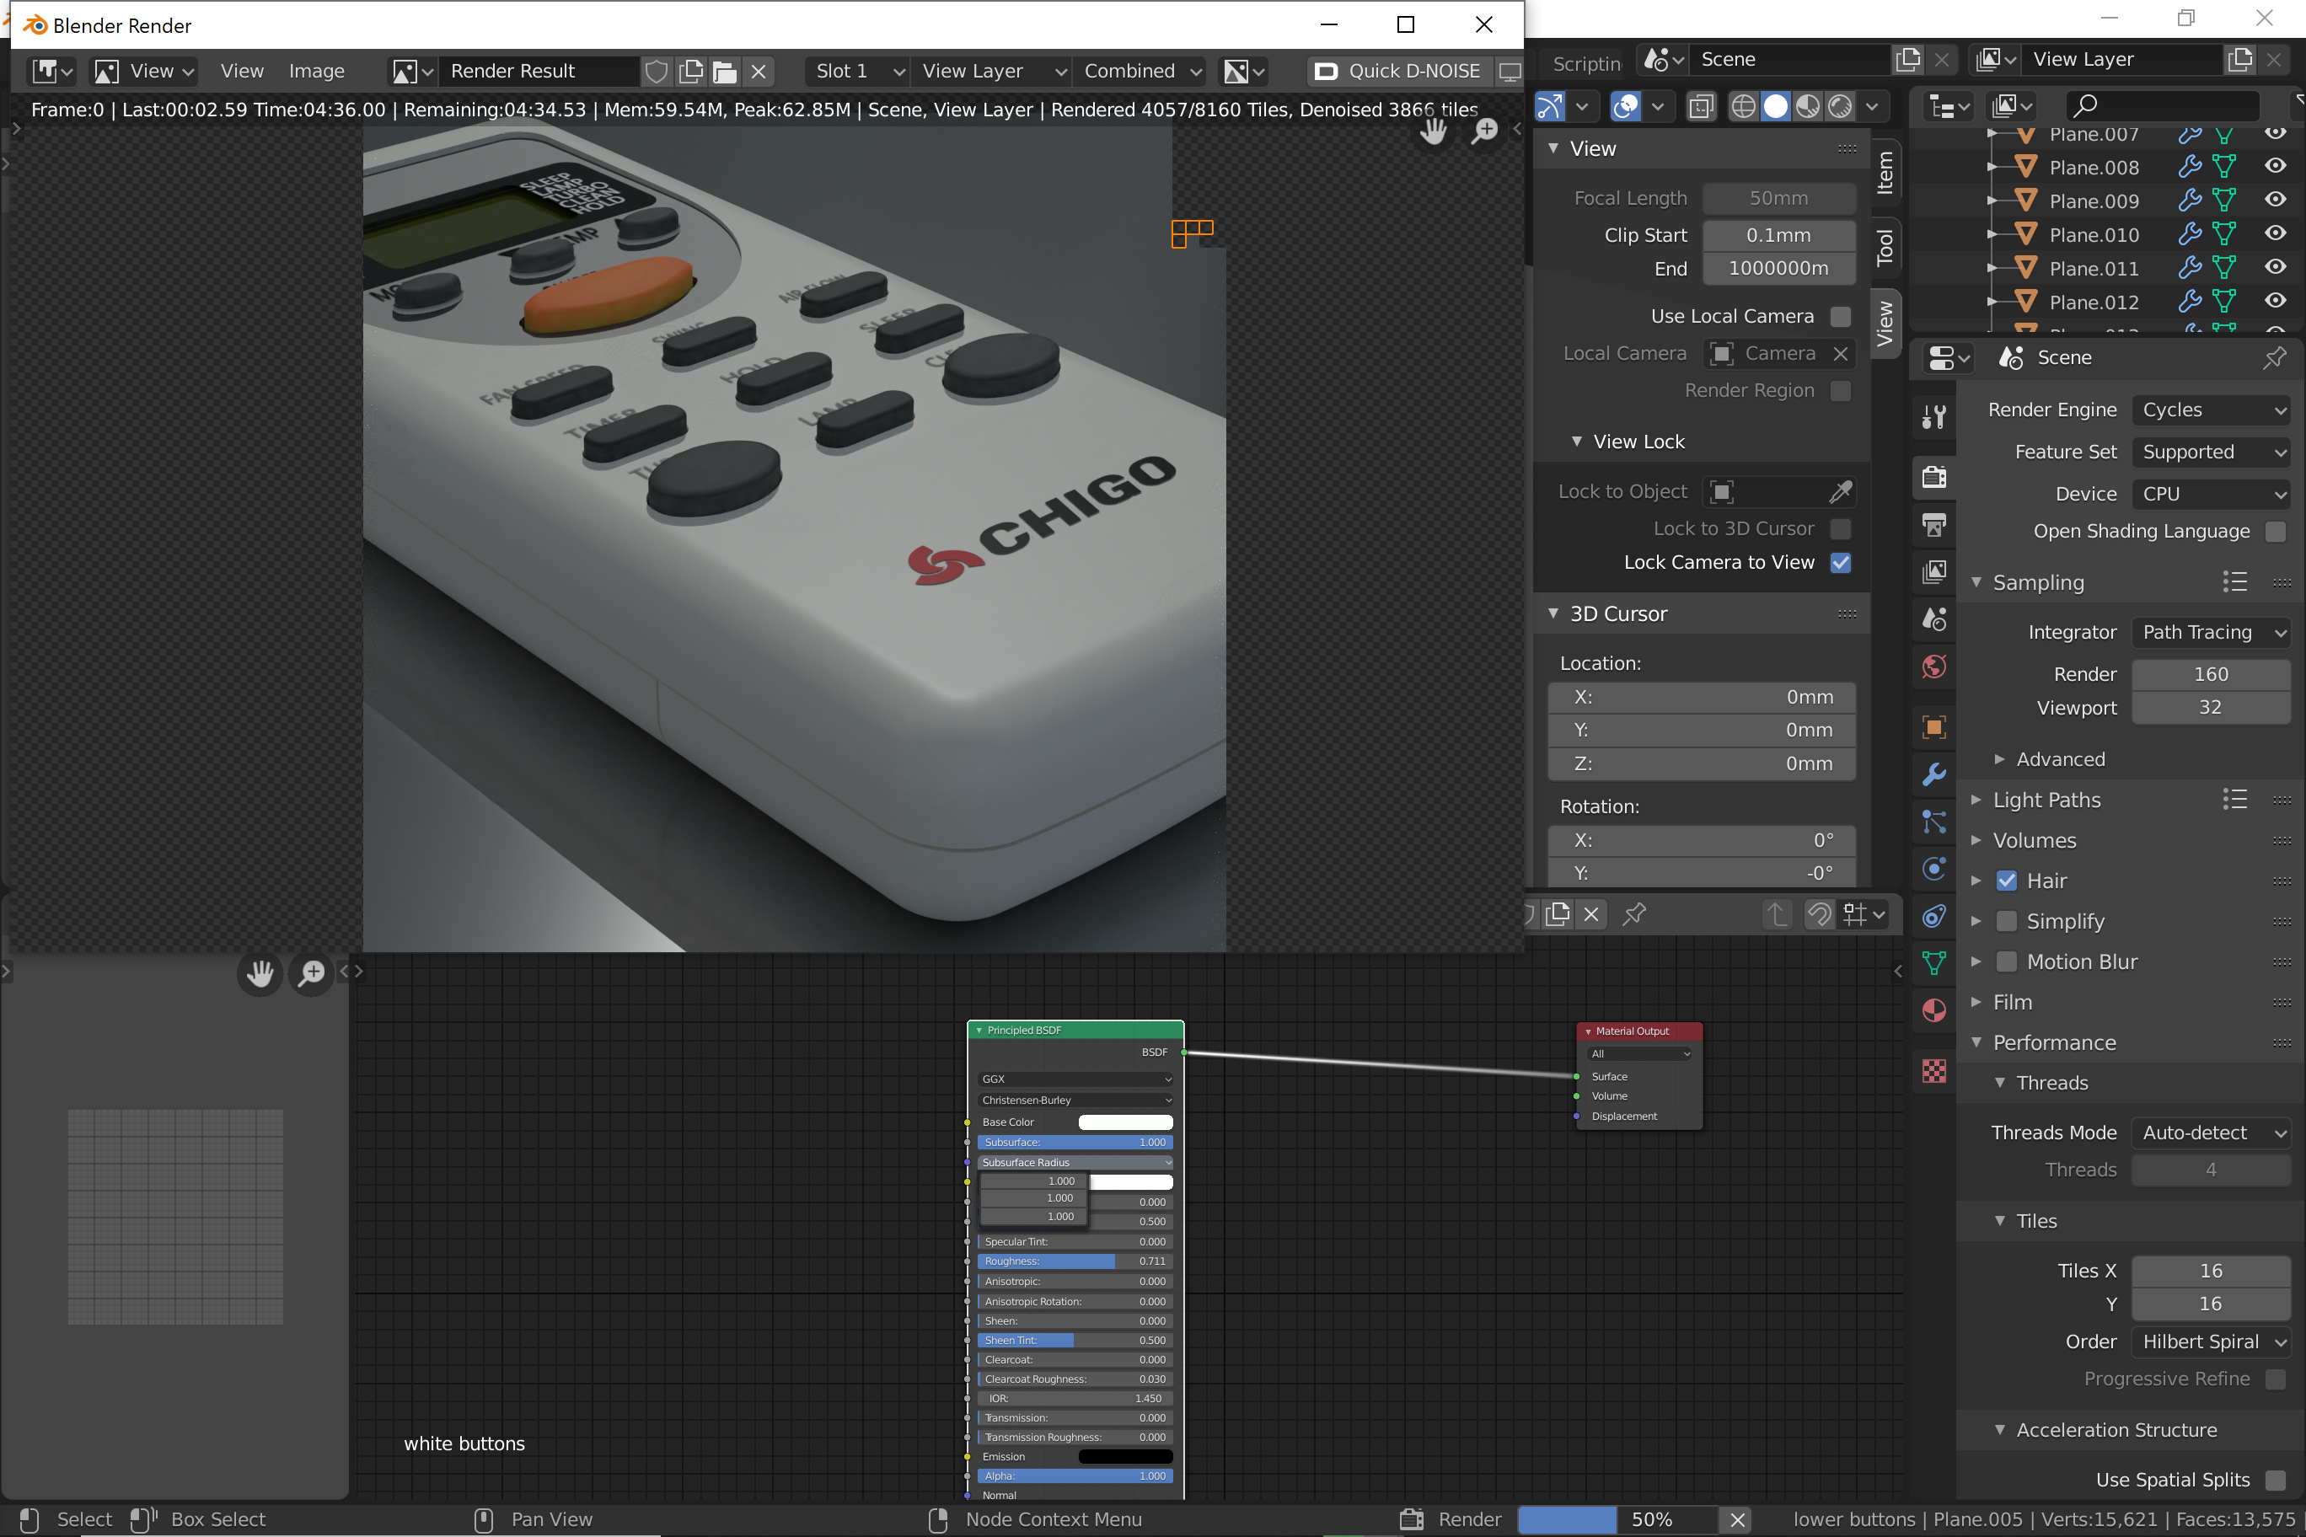Click the Quick D-NOISE button
The image size is (2306, 1537).
pyautogui.click(x=1398, y=71)
